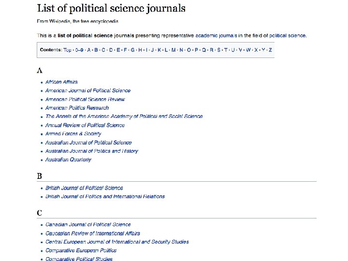Jump to section G in contents
The width and height of the screenshot is (348, 261).
coord(132,50)
